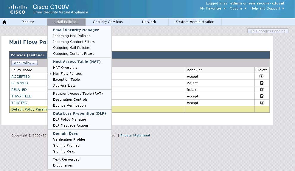Open the RELAYED policy link
This screenshot has width=295, height=171.
click(19, 90)
